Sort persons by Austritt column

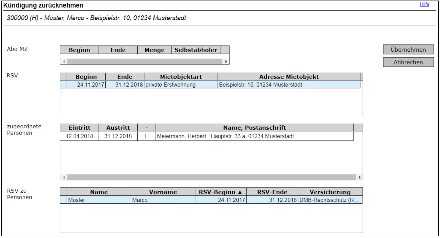[118, 127]
